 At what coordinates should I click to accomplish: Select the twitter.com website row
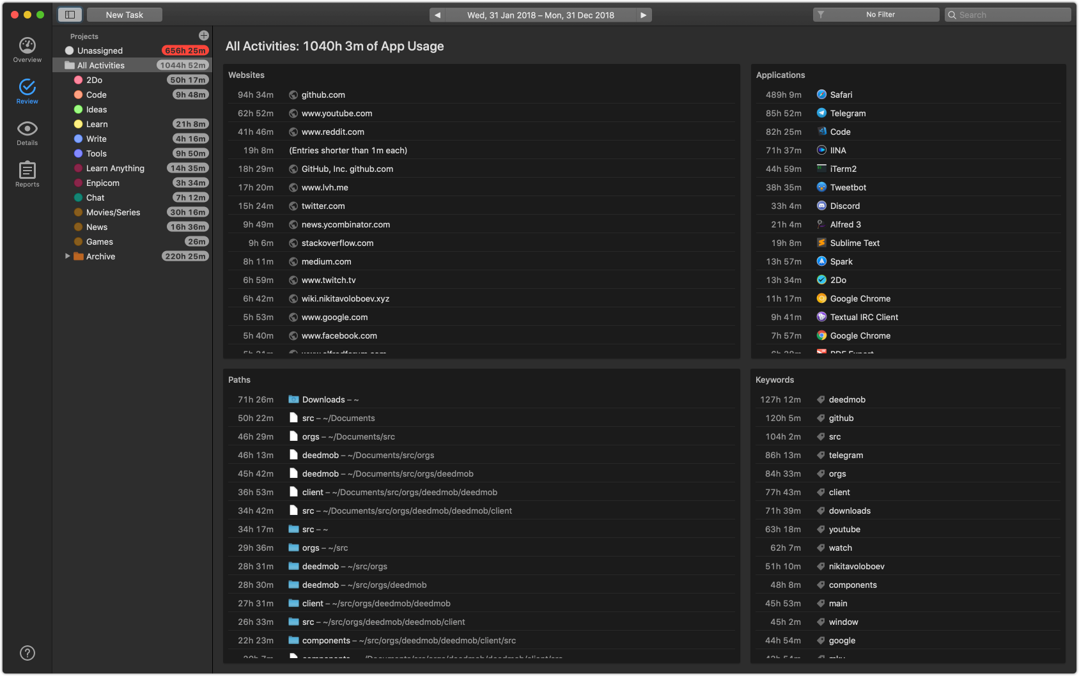[x=481, y=206]
